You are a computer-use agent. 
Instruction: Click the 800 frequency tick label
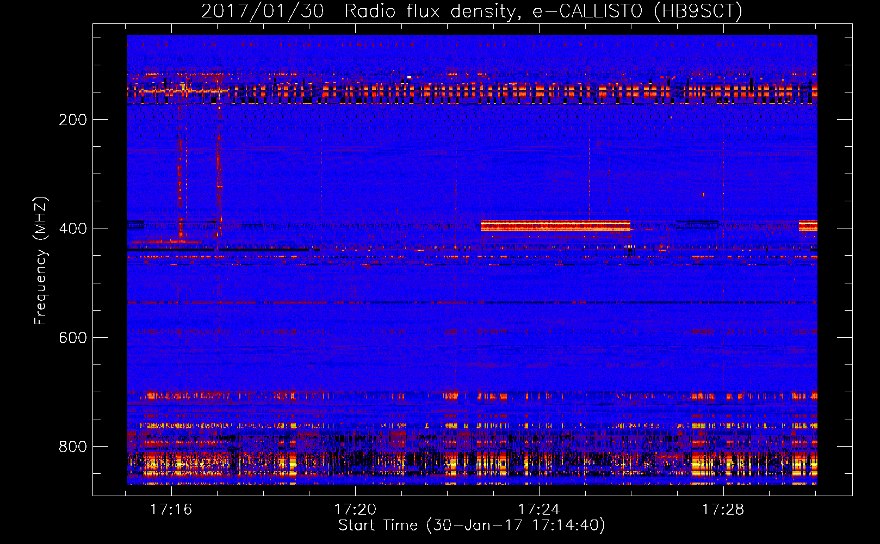tap(73, 447)
